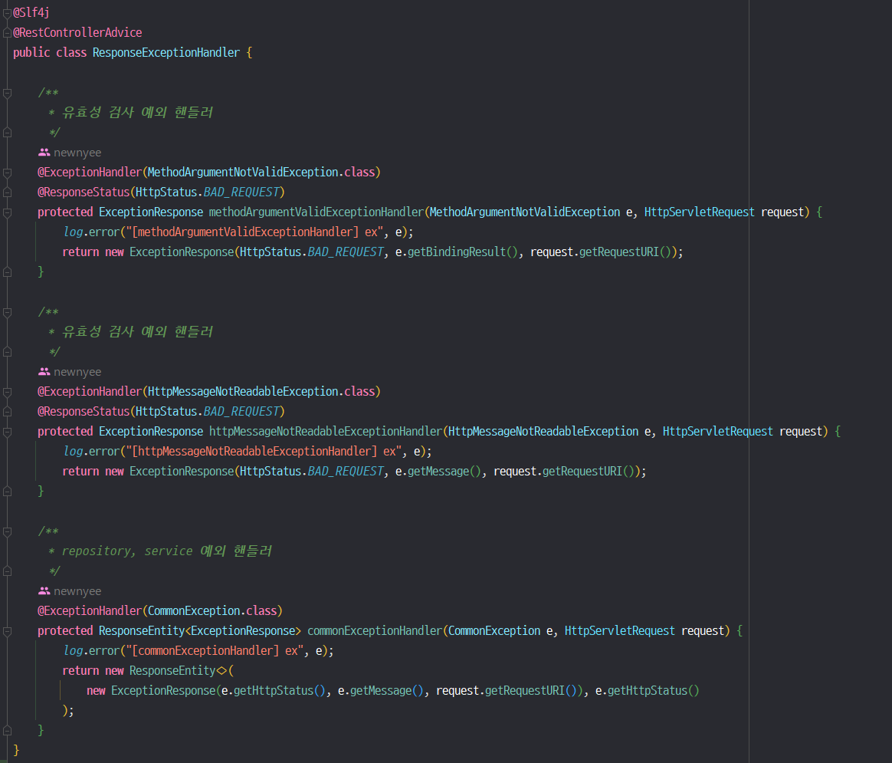Screen dimensions: 892x763
Task: Click HttpServletRequest in commonExceptionHandler signature
Action: (x=619, y=630)
